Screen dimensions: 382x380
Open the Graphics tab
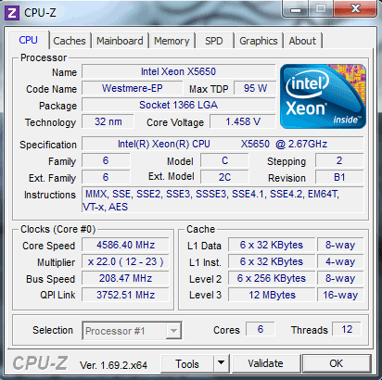[x=259, y=41]
